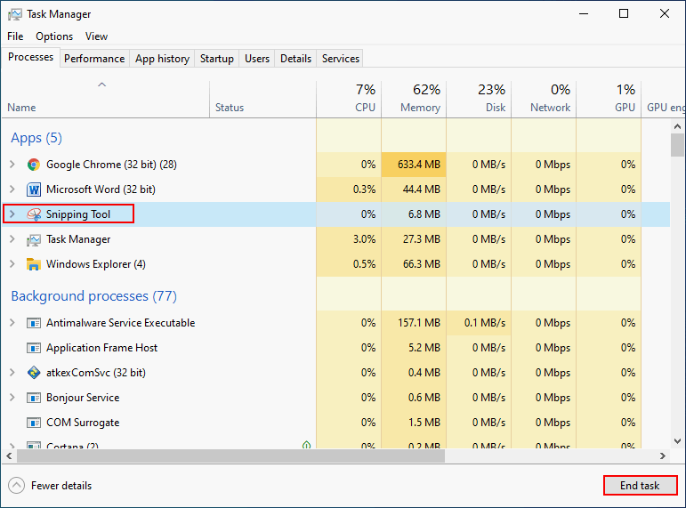
Task: Collapse view using Fewer details arrow
Action: (x=17, y=485)
